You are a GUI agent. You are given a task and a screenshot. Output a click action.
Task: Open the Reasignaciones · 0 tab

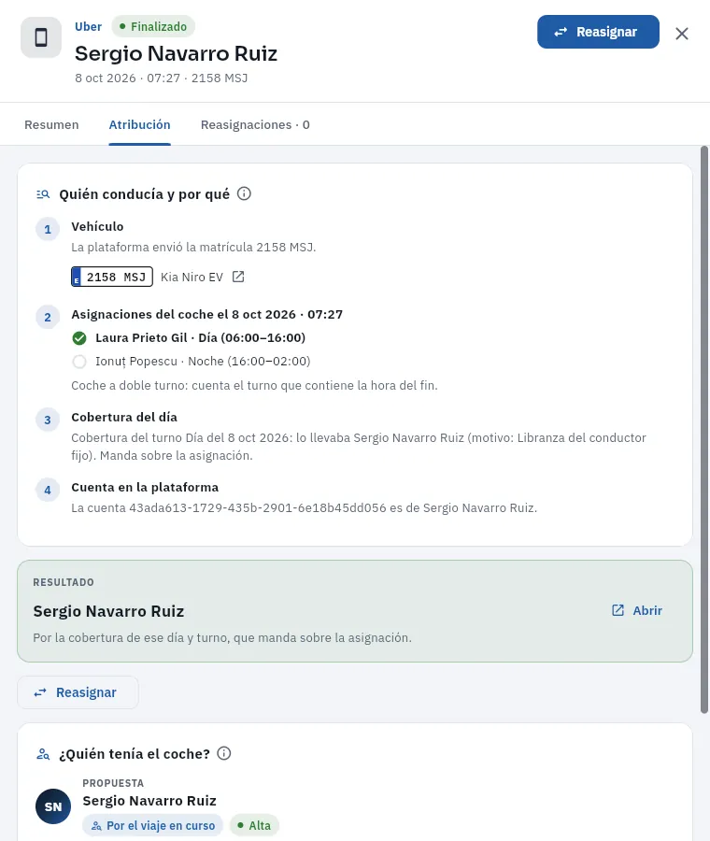pos(255,125)
